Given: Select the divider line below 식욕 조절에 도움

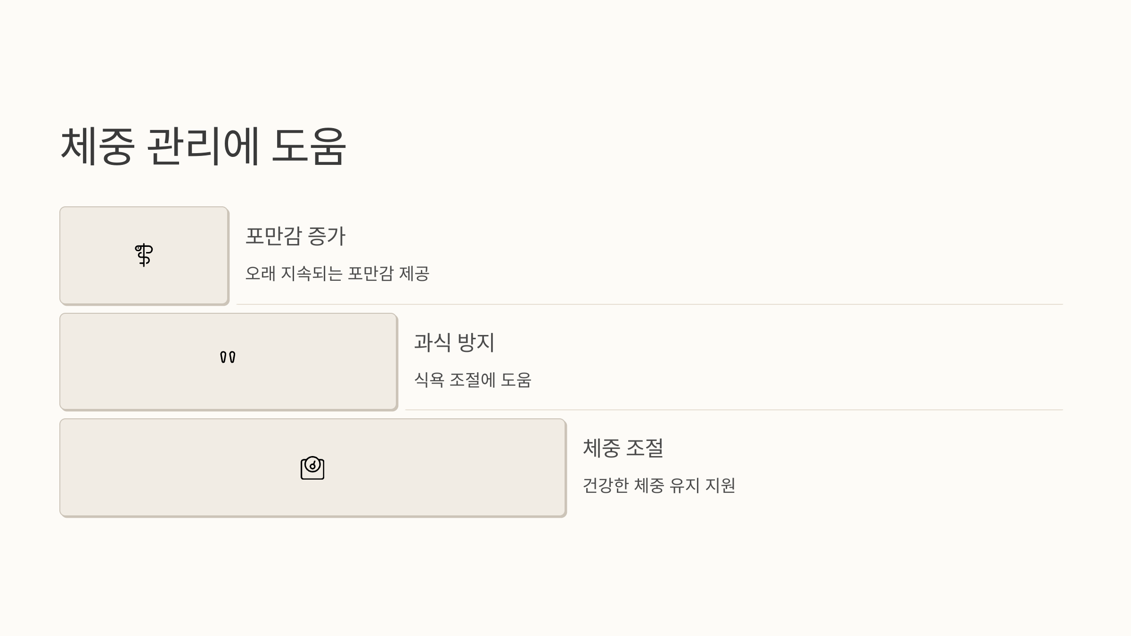Looking at the screenshot, I should [x=734, y=410].
